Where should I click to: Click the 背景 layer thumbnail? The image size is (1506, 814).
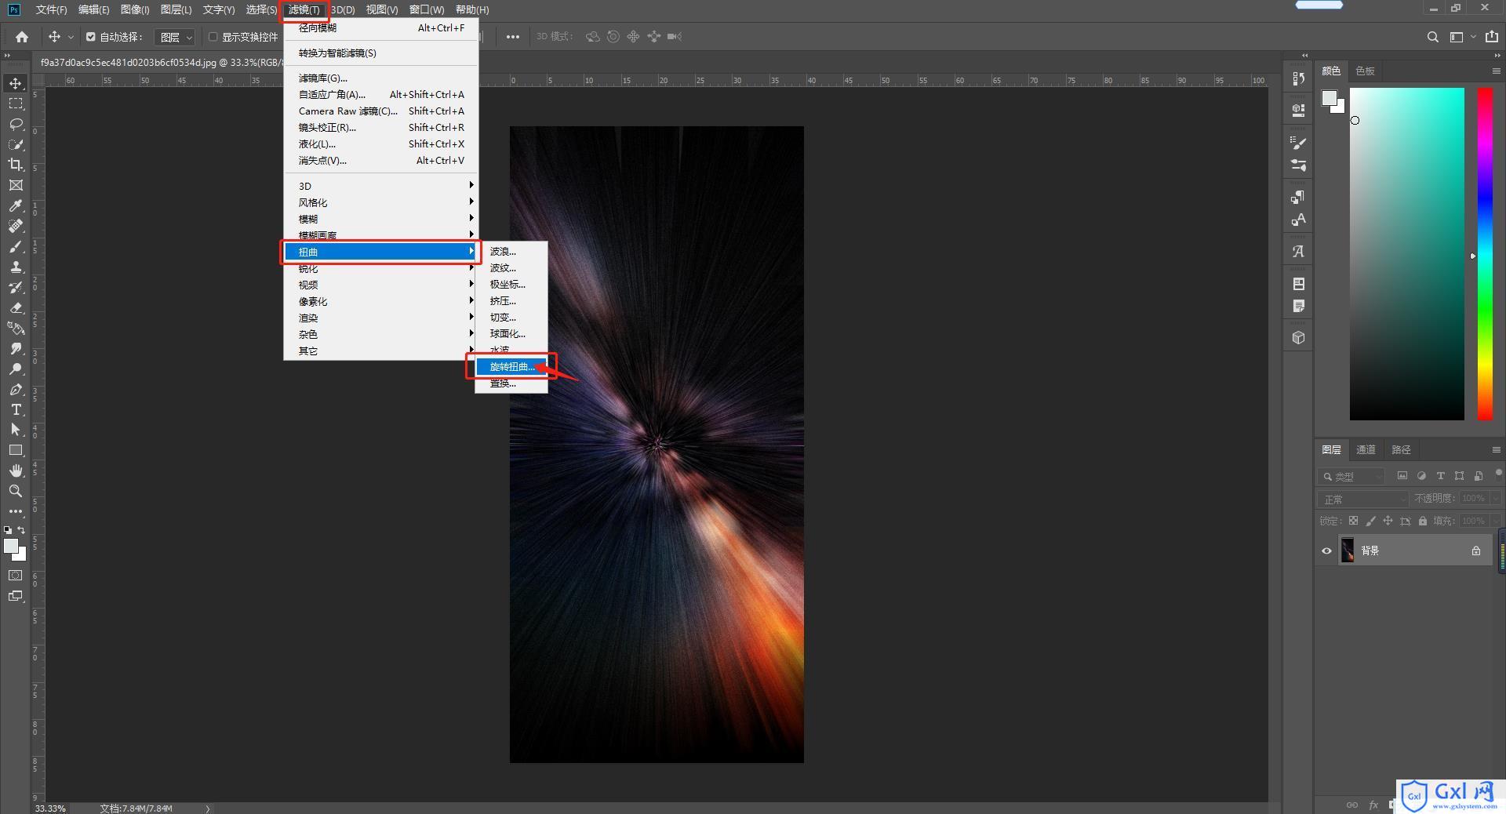point(1348,551)
